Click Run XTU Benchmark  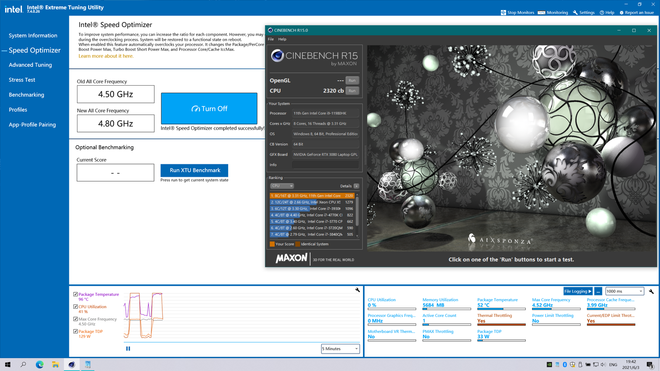[x=194, y=170]
